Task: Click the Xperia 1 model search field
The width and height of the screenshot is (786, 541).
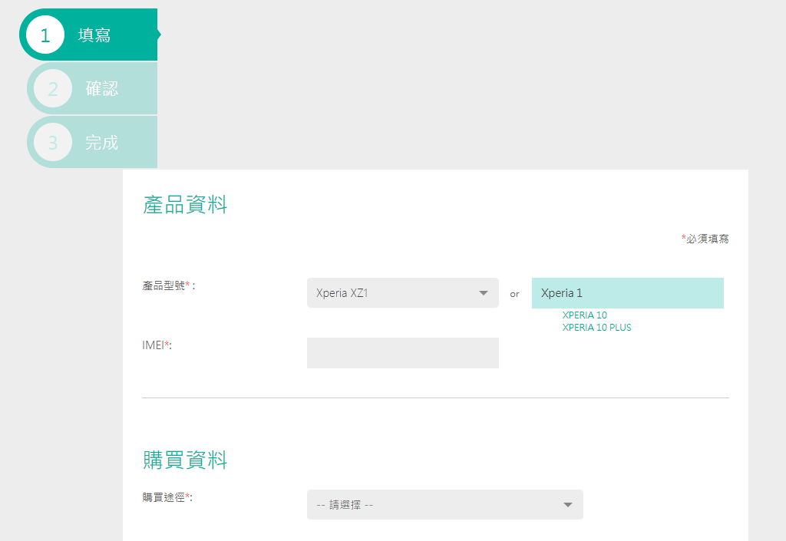Action: (x=628, y=293)
